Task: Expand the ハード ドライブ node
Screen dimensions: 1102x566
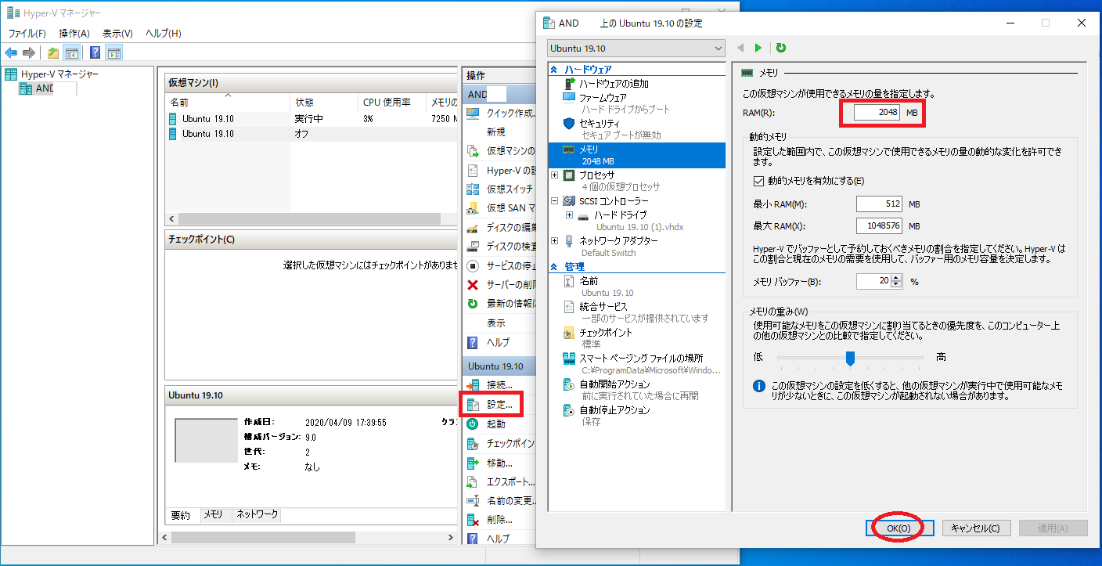Action: [x=569, y=215]
